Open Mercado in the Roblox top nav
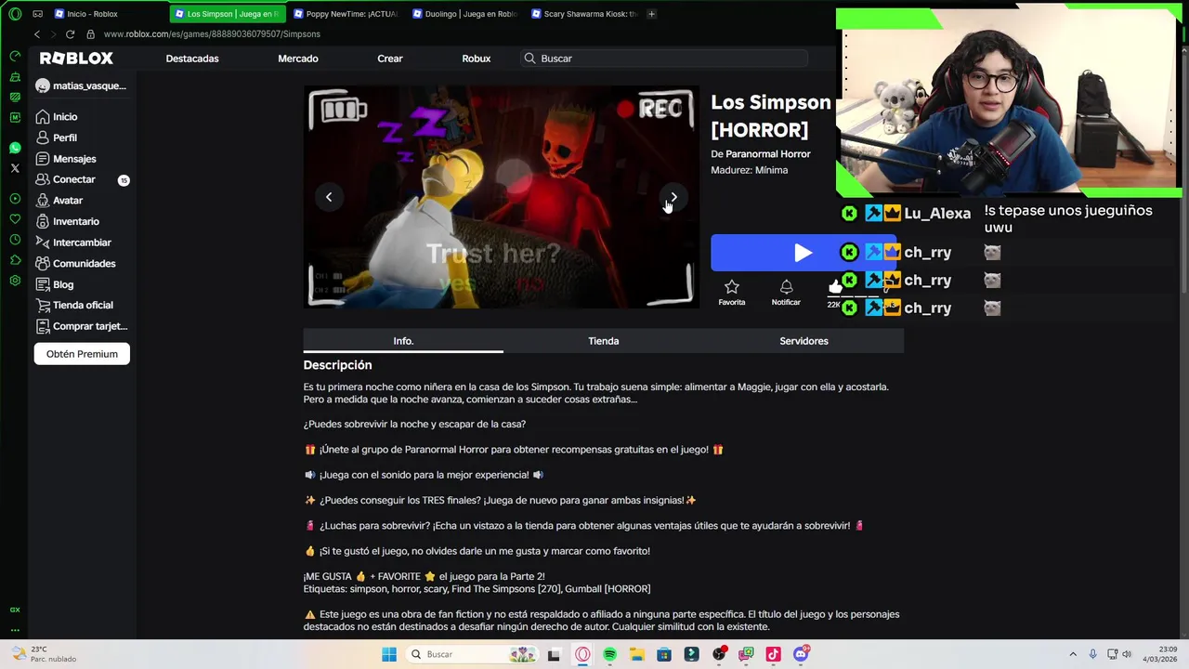Screen dimensions: 1189x669 tap(298, 59)
